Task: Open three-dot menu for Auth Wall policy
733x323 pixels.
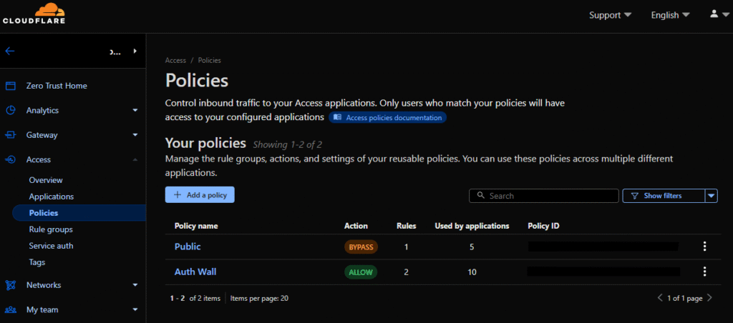Action: [704, 272]
